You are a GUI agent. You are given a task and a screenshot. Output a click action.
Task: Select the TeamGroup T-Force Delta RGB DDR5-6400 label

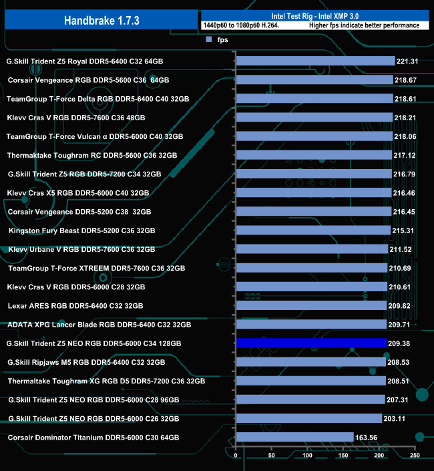(98, 99)
